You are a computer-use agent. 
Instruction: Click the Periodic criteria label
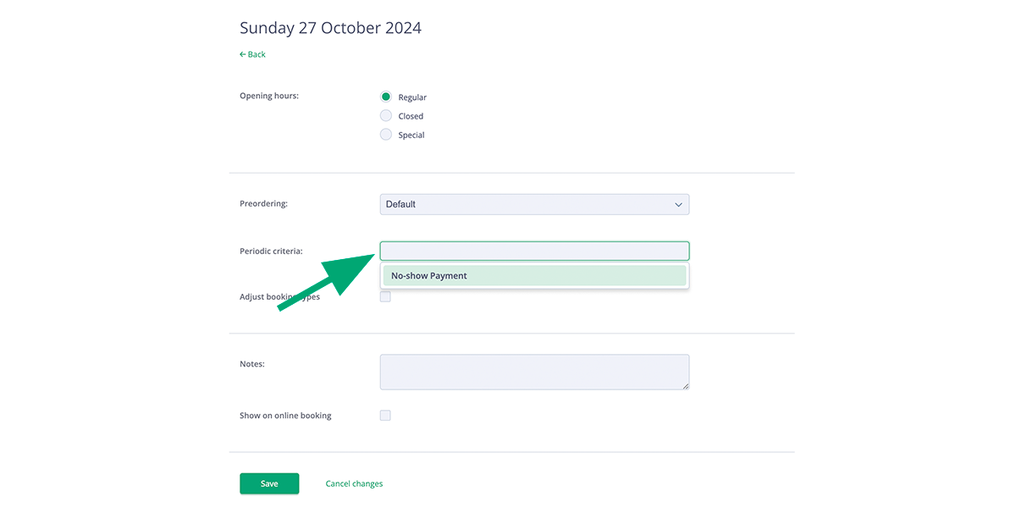coord(271,251)
